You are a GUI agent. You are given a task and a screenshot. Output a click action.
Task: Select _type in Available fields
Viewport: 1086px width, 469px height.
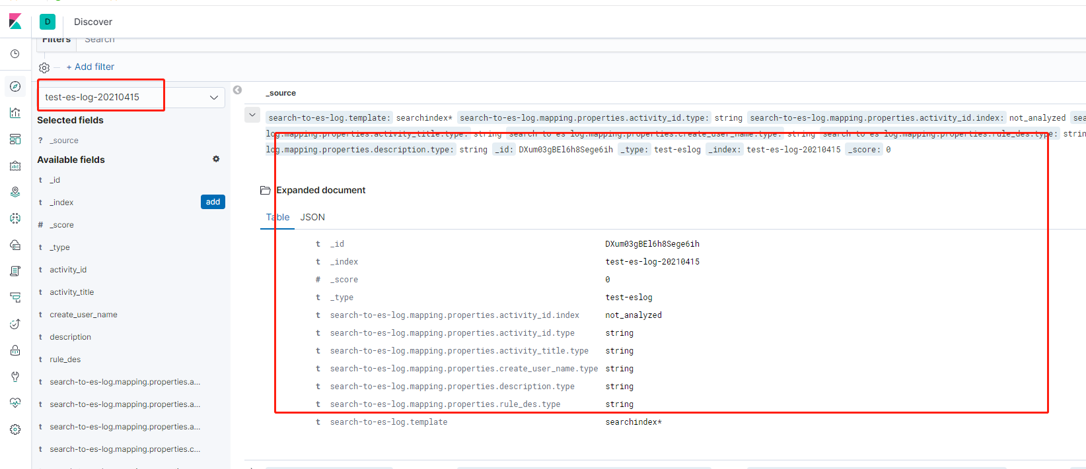[x=59, y=247]
